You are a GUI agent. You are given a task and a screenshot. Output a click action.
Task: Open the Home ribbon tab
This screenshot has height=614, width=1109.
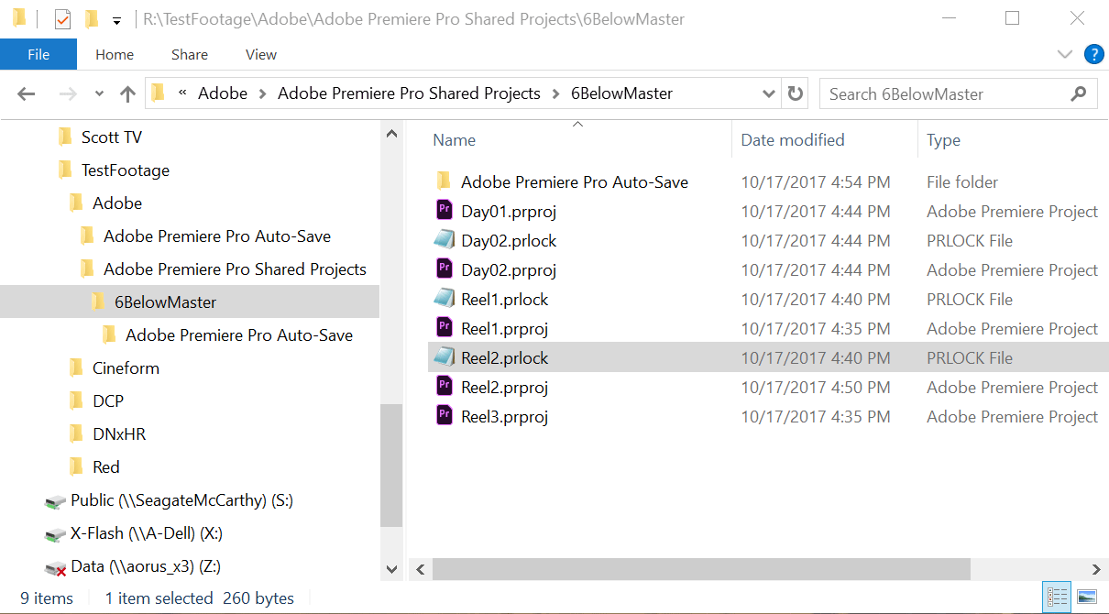(115, 54)
